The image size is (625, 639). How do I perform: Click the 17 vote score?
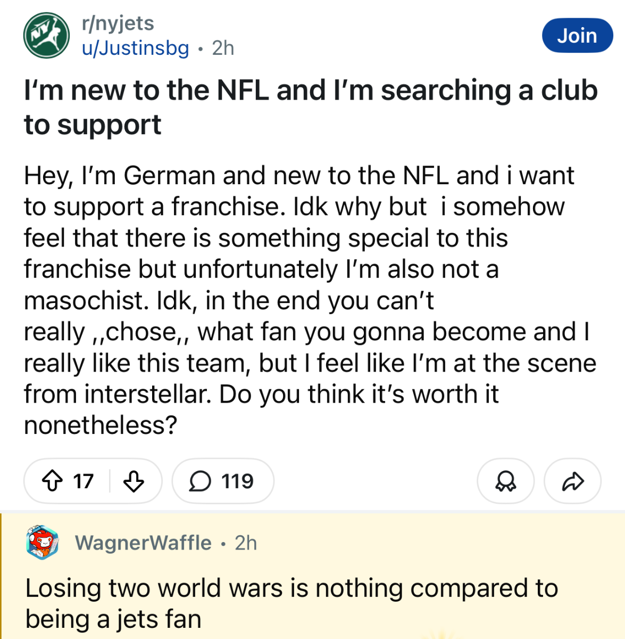83,481
